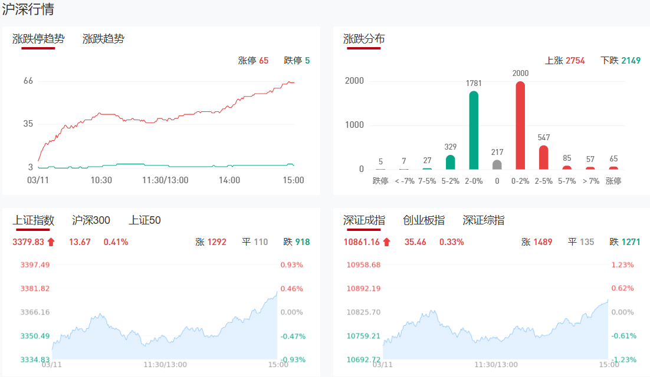Select the 涨跌停趋势 tab

(x=38, y=39)
